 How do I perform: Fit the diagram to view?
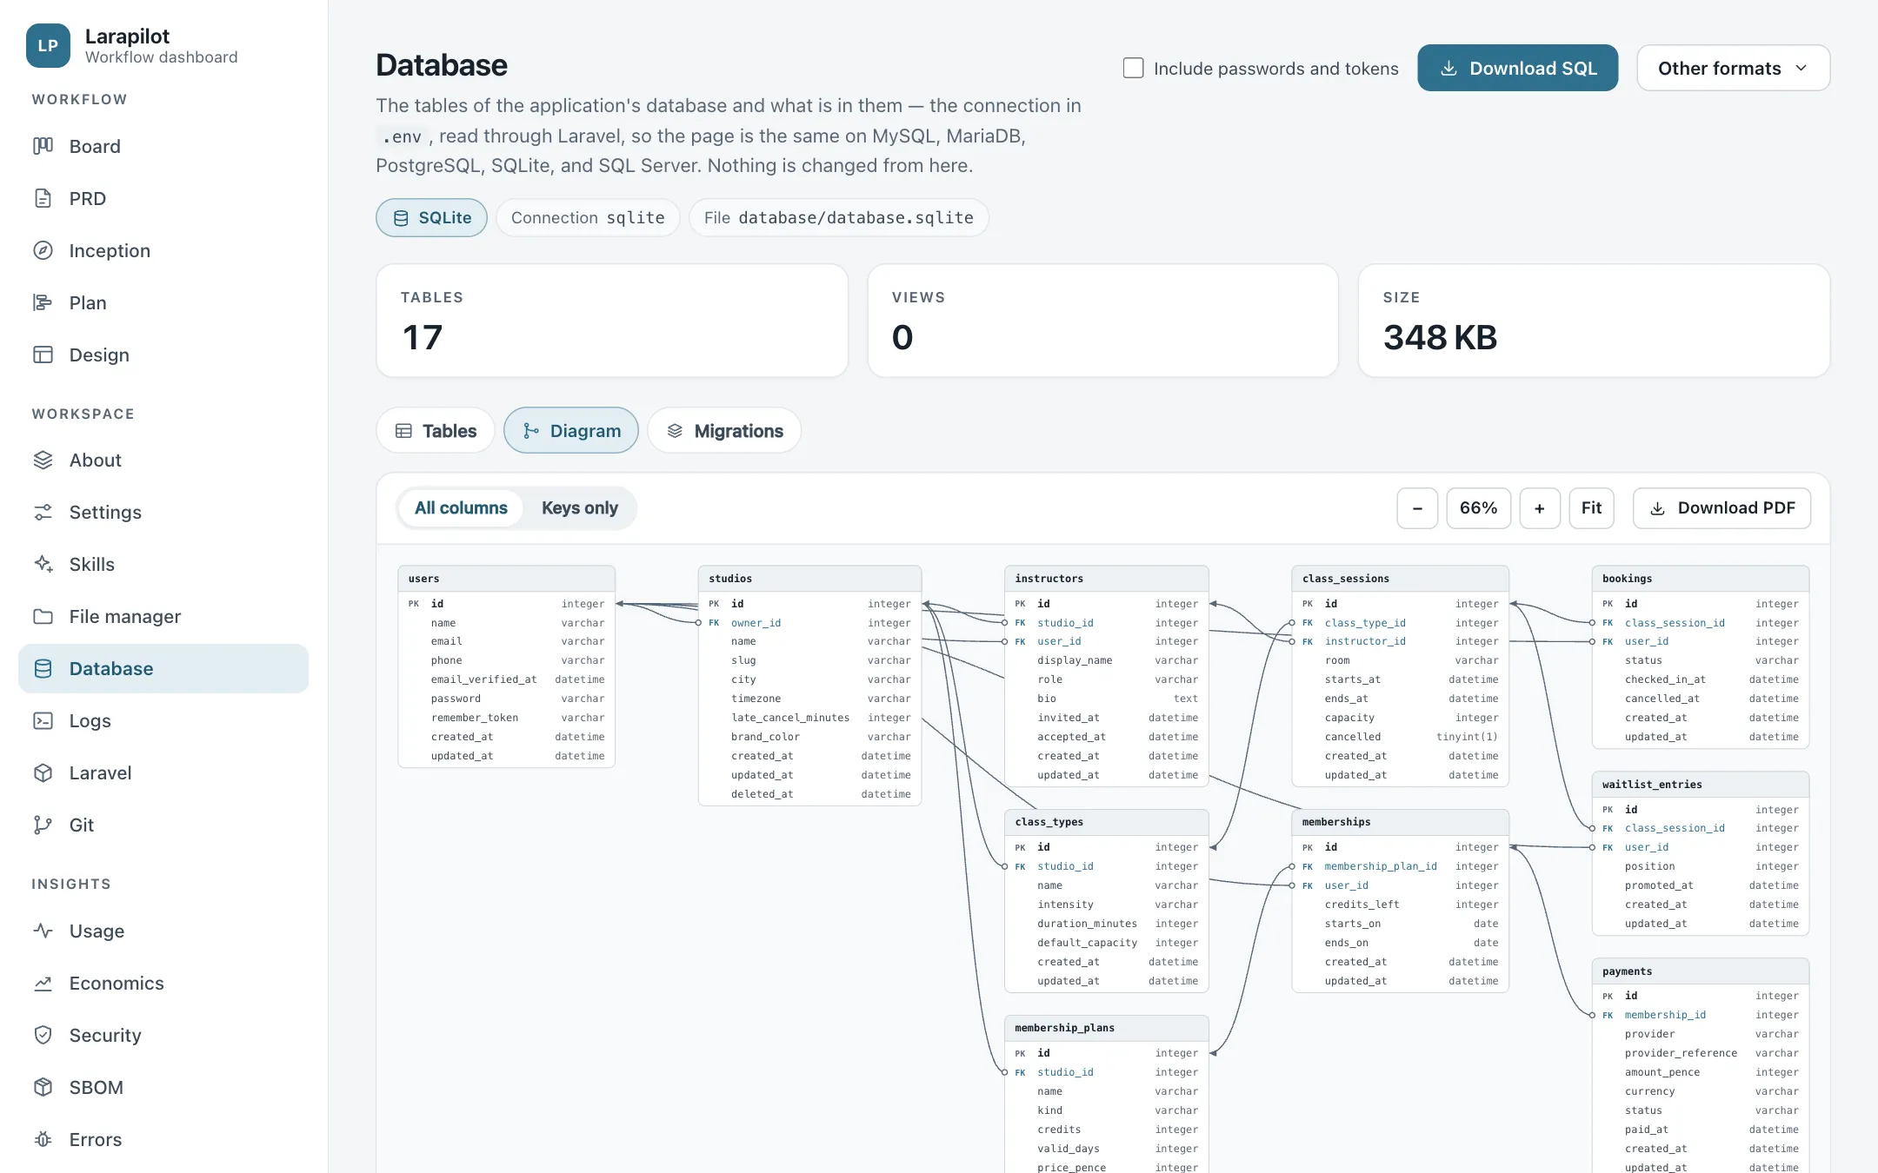coord(1591,508)
